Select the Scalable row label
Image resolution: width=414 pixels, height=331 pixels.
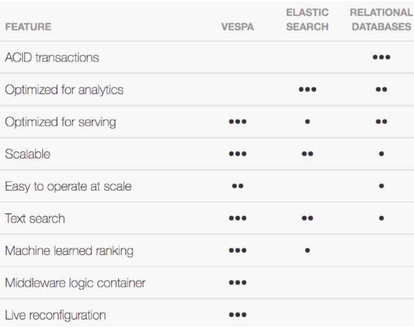pos(28,154)
